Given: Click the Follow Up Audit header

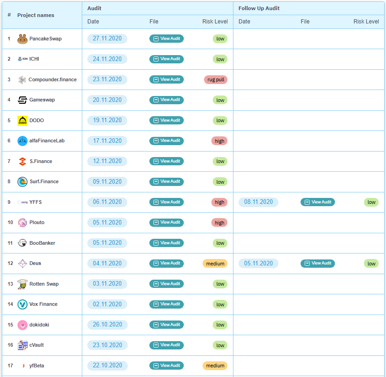Looking at the screenshot, I should (x=259, y=8).
